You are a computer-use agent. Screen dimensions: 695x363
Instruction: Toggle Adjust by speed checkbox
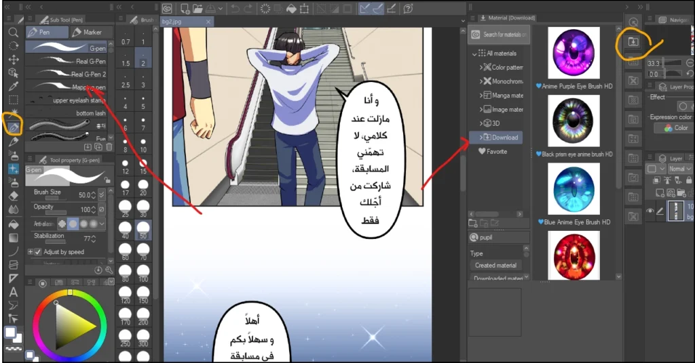tap(38, 252)
